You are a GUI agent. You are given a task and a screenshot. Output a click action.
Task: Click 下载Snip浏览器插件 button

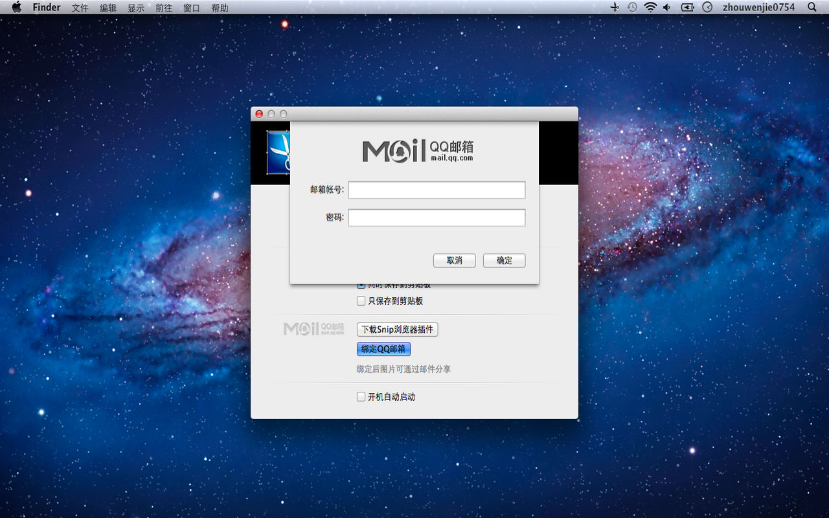point(398,330)
